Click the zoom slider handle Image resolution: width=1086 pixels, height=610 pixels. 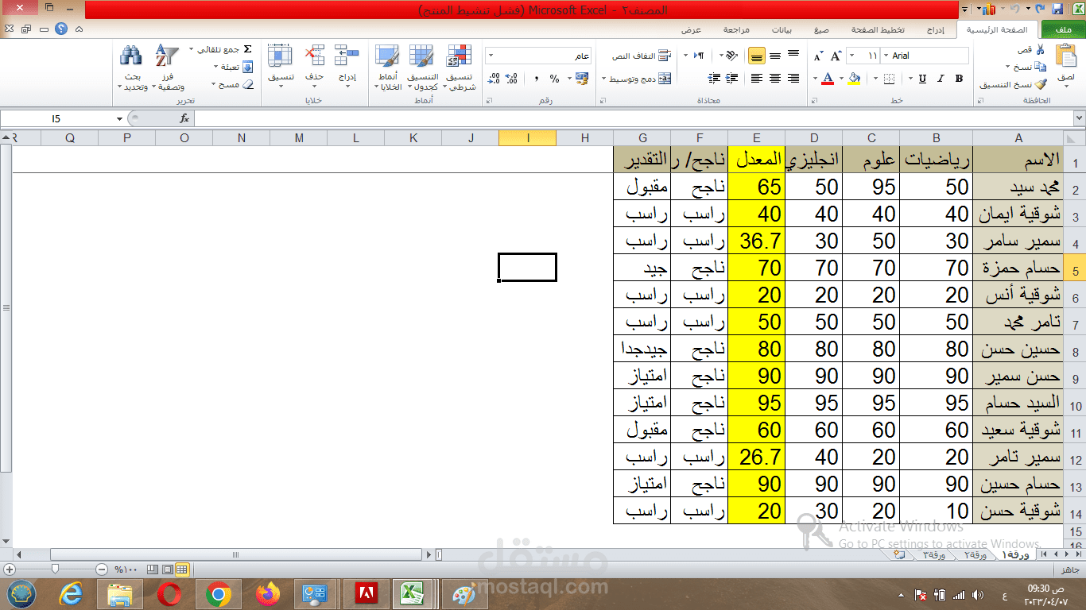(54, 569)
